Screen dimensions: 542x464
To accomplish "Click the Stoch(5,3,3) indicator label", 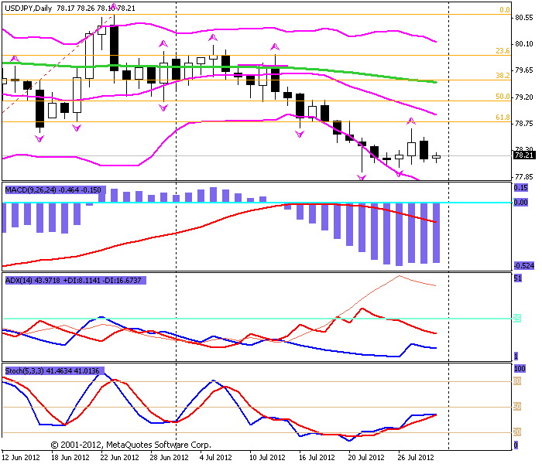I will pyautogui.click(x=52, y=371).
